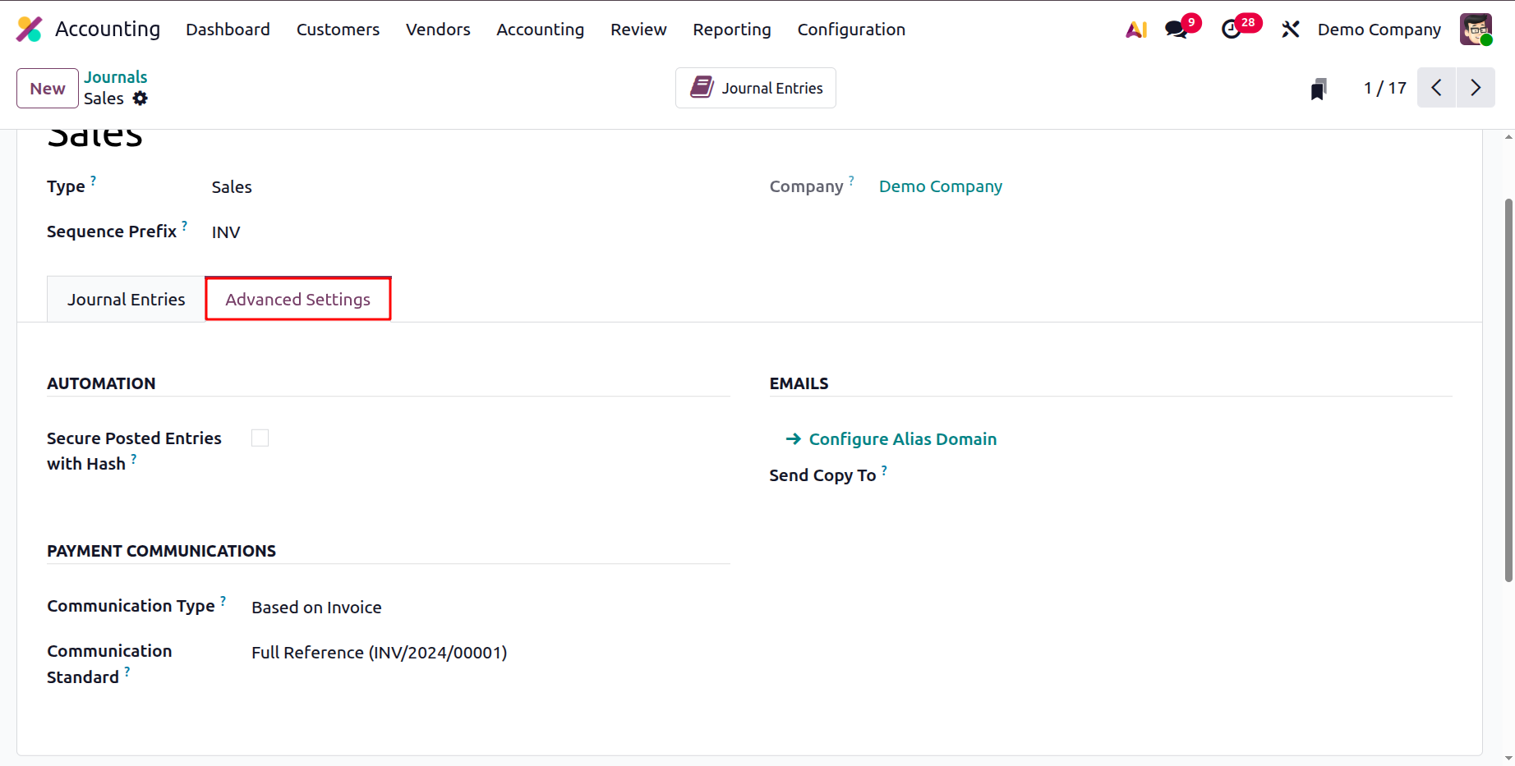Image resolution: width=1515 pixels, height=766 pixels.
Task: Open the Reporting menu
Action: 731,30
